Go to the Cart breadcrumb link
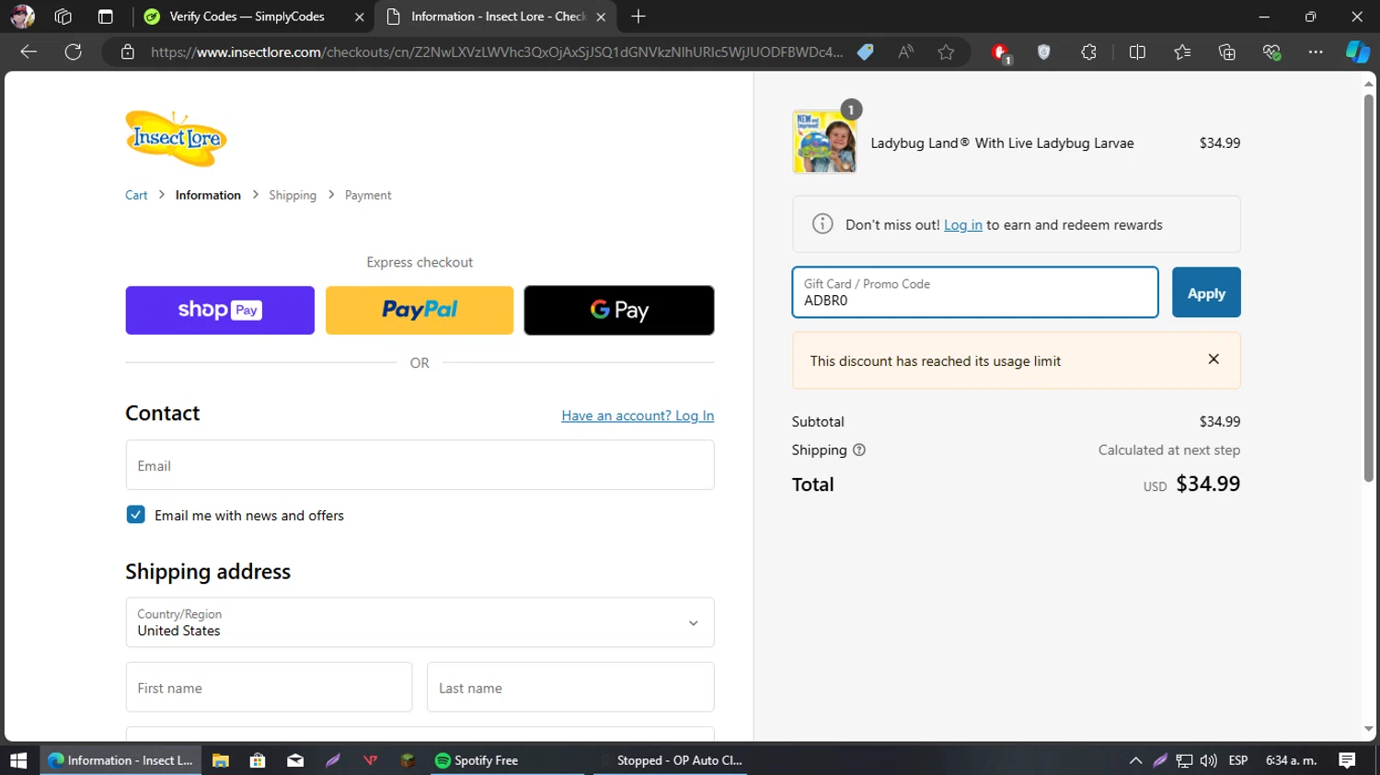This screenshot has height=775, width=1380. point(136,195)
